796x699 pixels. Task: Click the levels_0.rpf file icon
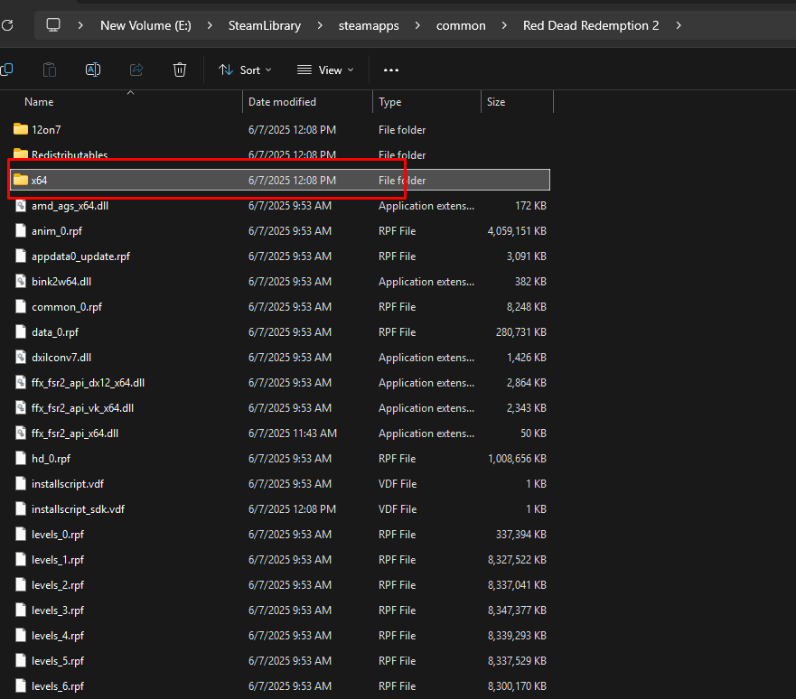point(20,534)
